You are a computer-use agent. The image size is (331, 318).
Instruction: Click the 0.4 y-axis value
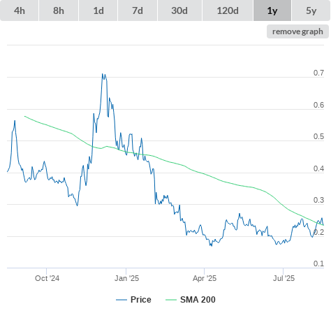point(318,168)
